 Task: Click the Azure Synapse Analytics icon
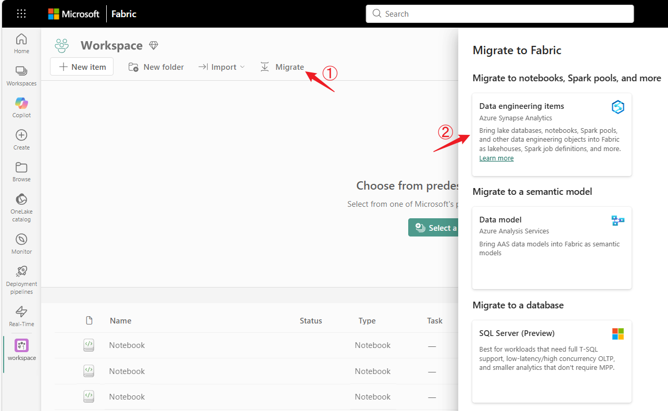click(x=618, y=107)
